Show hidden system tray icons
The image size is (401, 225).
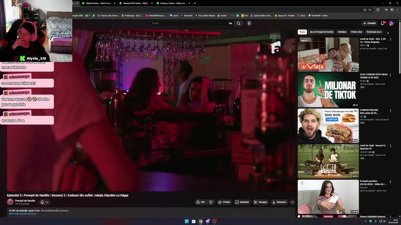click(x=365, y=221)
